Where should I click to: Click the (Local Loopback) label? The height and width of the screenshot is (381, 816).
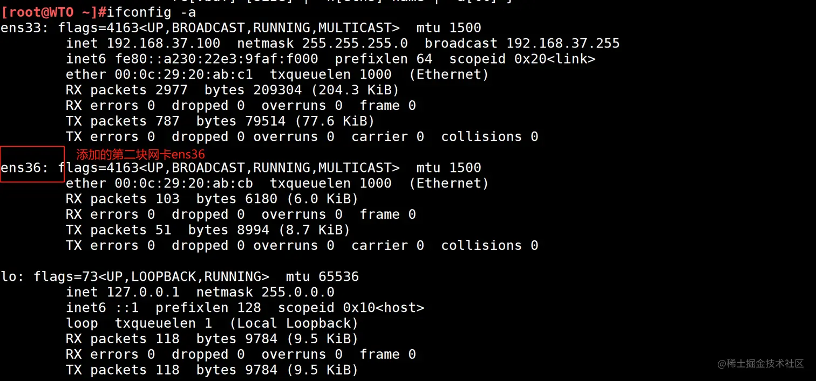(x=294, y=324)
